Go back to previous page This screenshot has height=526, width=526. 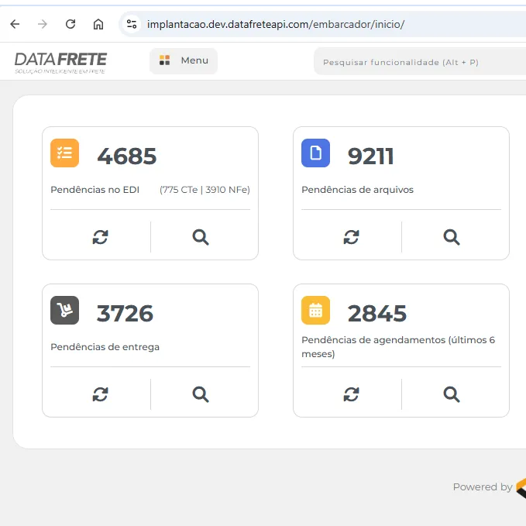[x=15, y=24]
